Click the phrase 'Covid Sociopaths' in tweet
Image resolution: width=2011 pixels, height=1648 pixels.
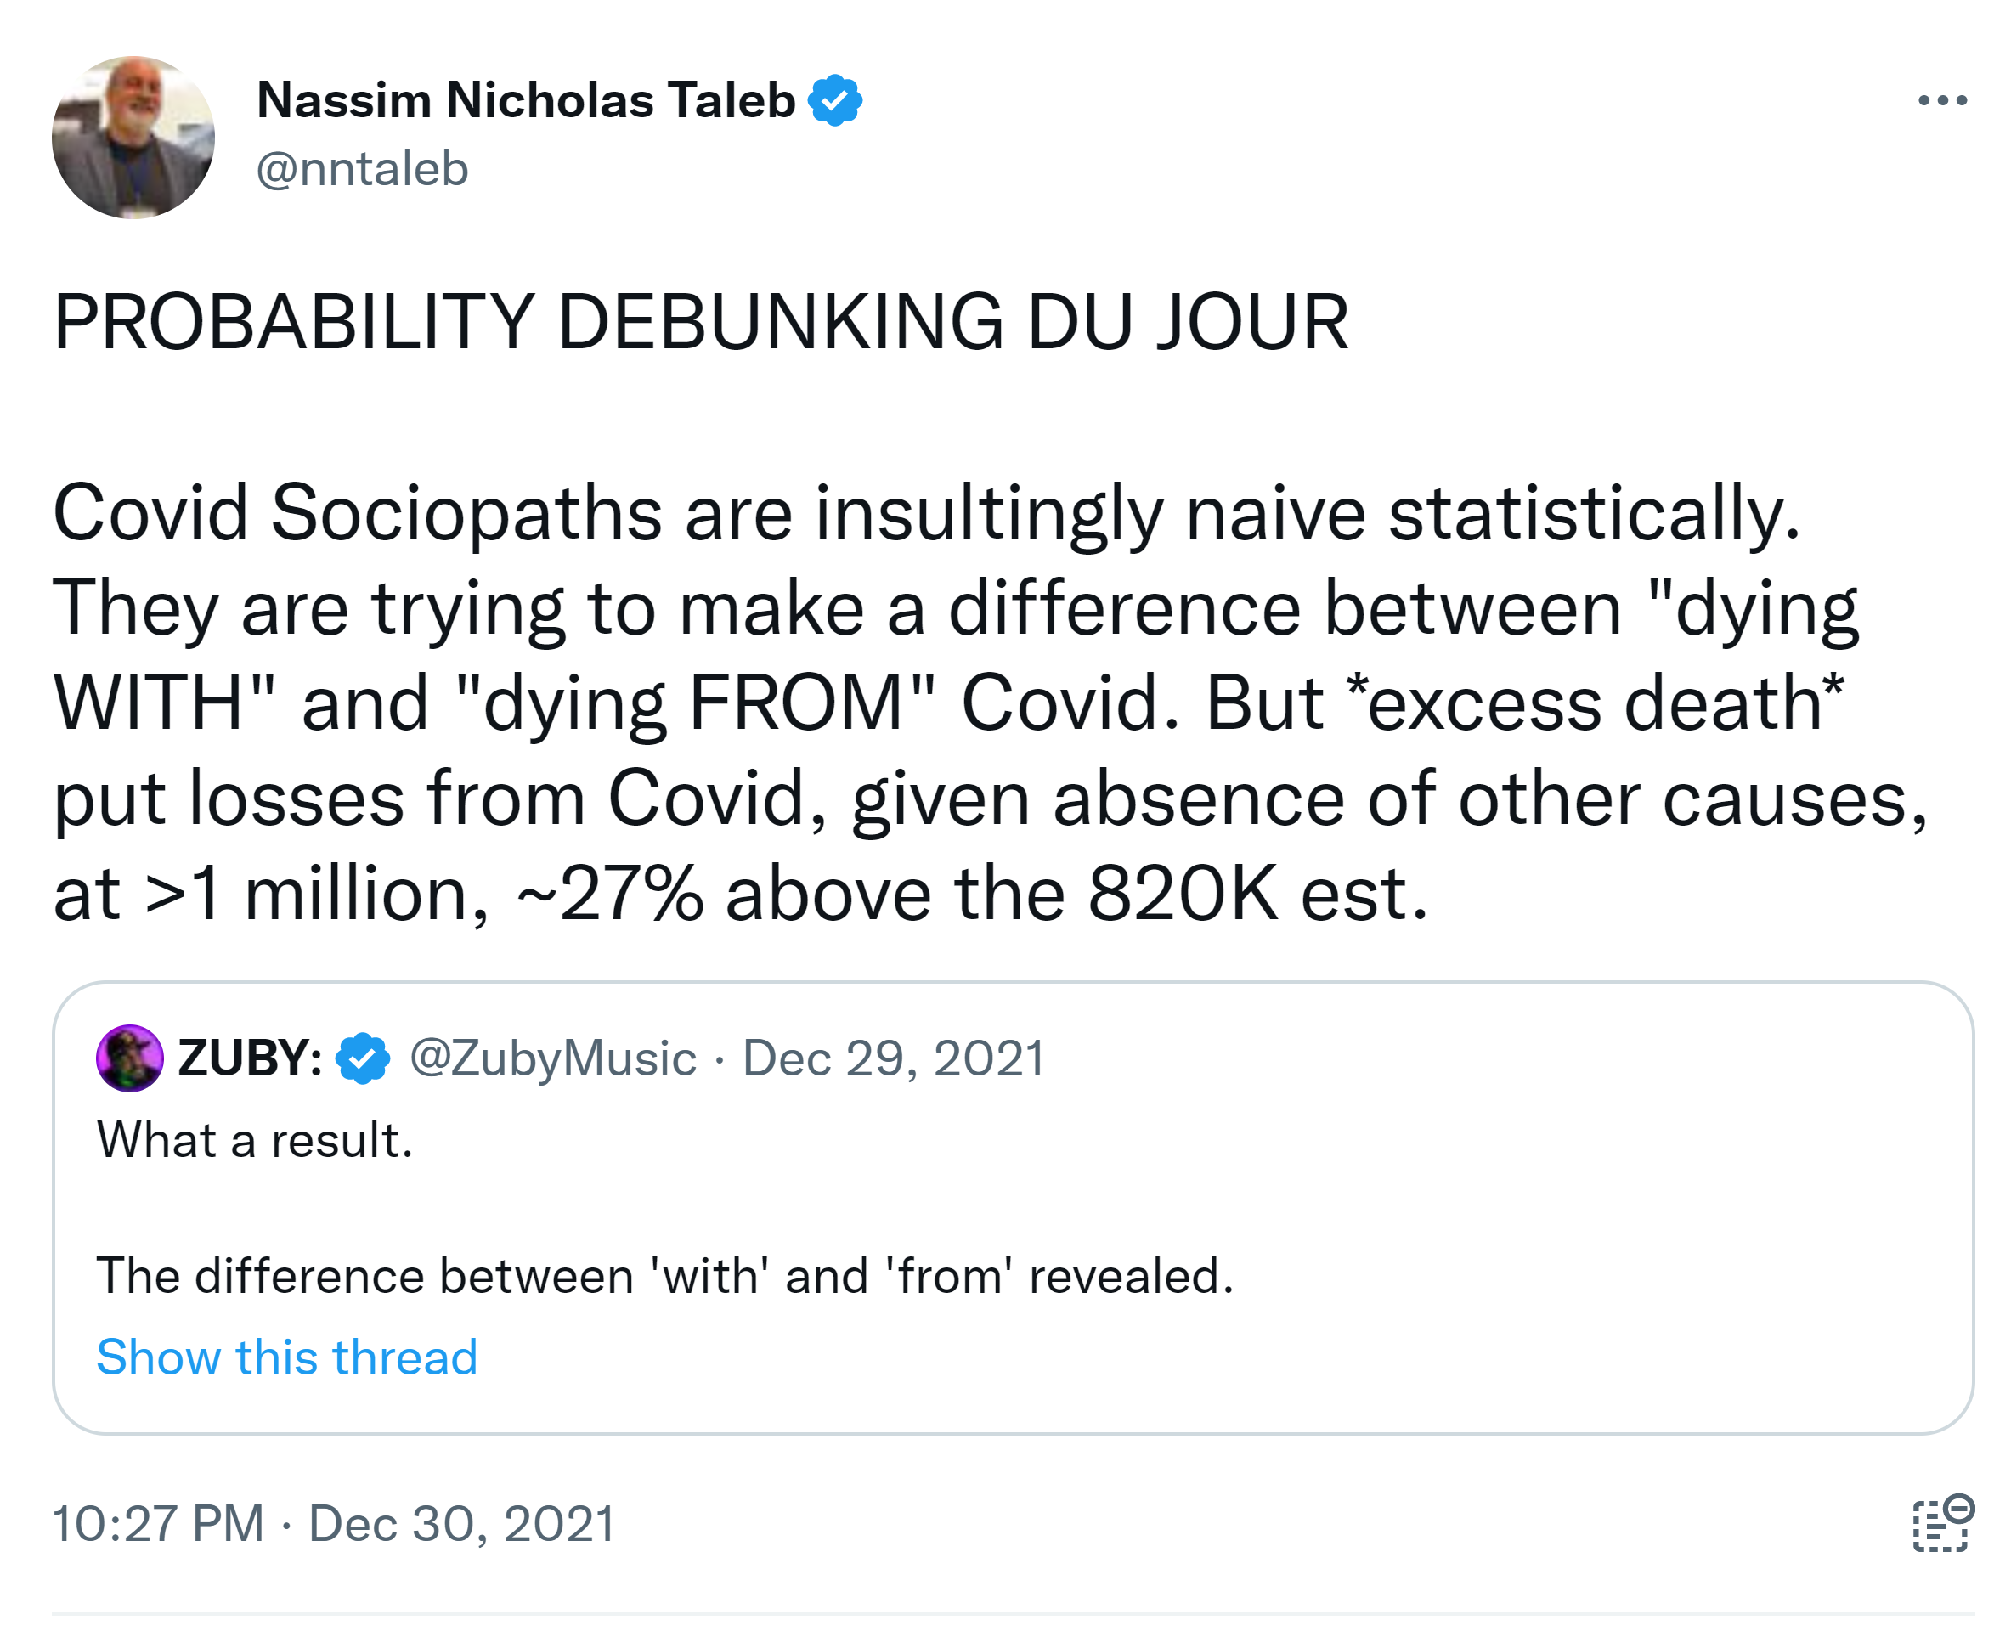[357, 512]
